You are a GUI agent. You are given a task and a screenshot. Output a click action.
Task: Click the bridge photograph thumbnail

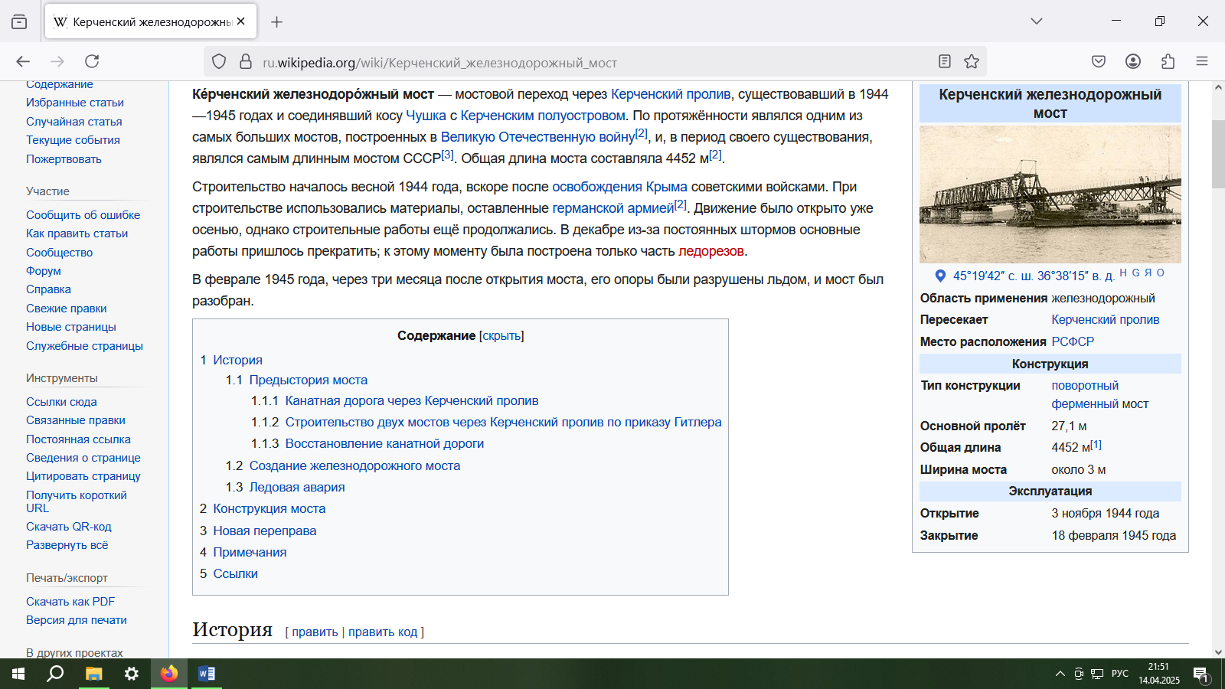(1050, 194)
